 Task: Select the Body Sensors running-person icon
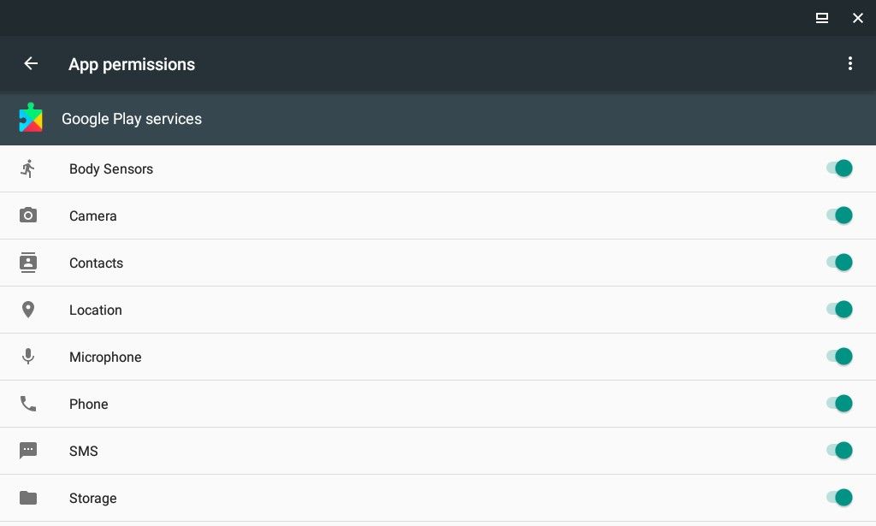[x=28, y=168]
